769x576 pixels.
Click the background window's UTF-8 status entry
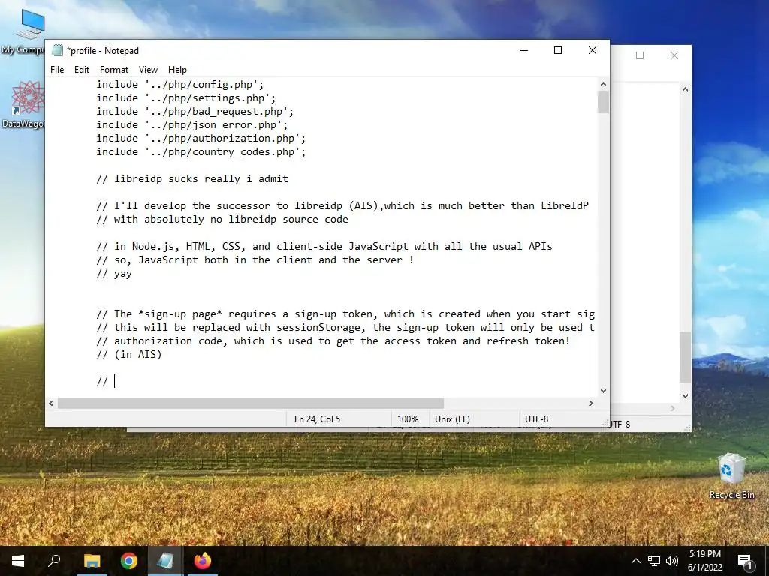[x=620, y=424]
